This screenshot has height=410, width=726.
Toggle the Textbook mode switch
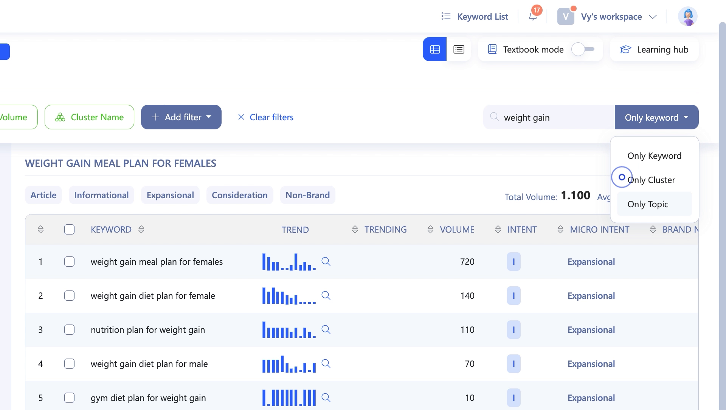click(x=583, y=50)
